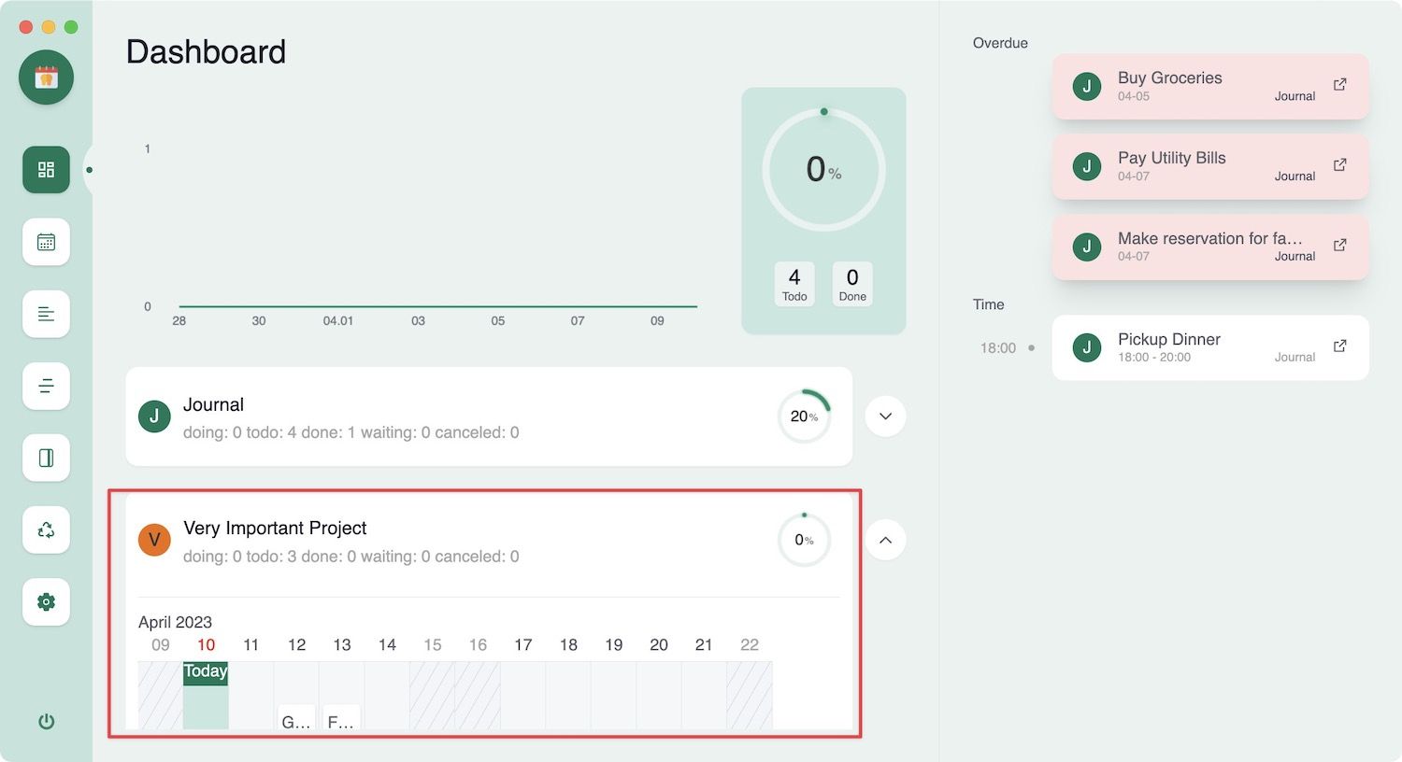
Task: Open Pickup Dinner external link icon
Action: pyautogui.click(x=1339, y=346)
